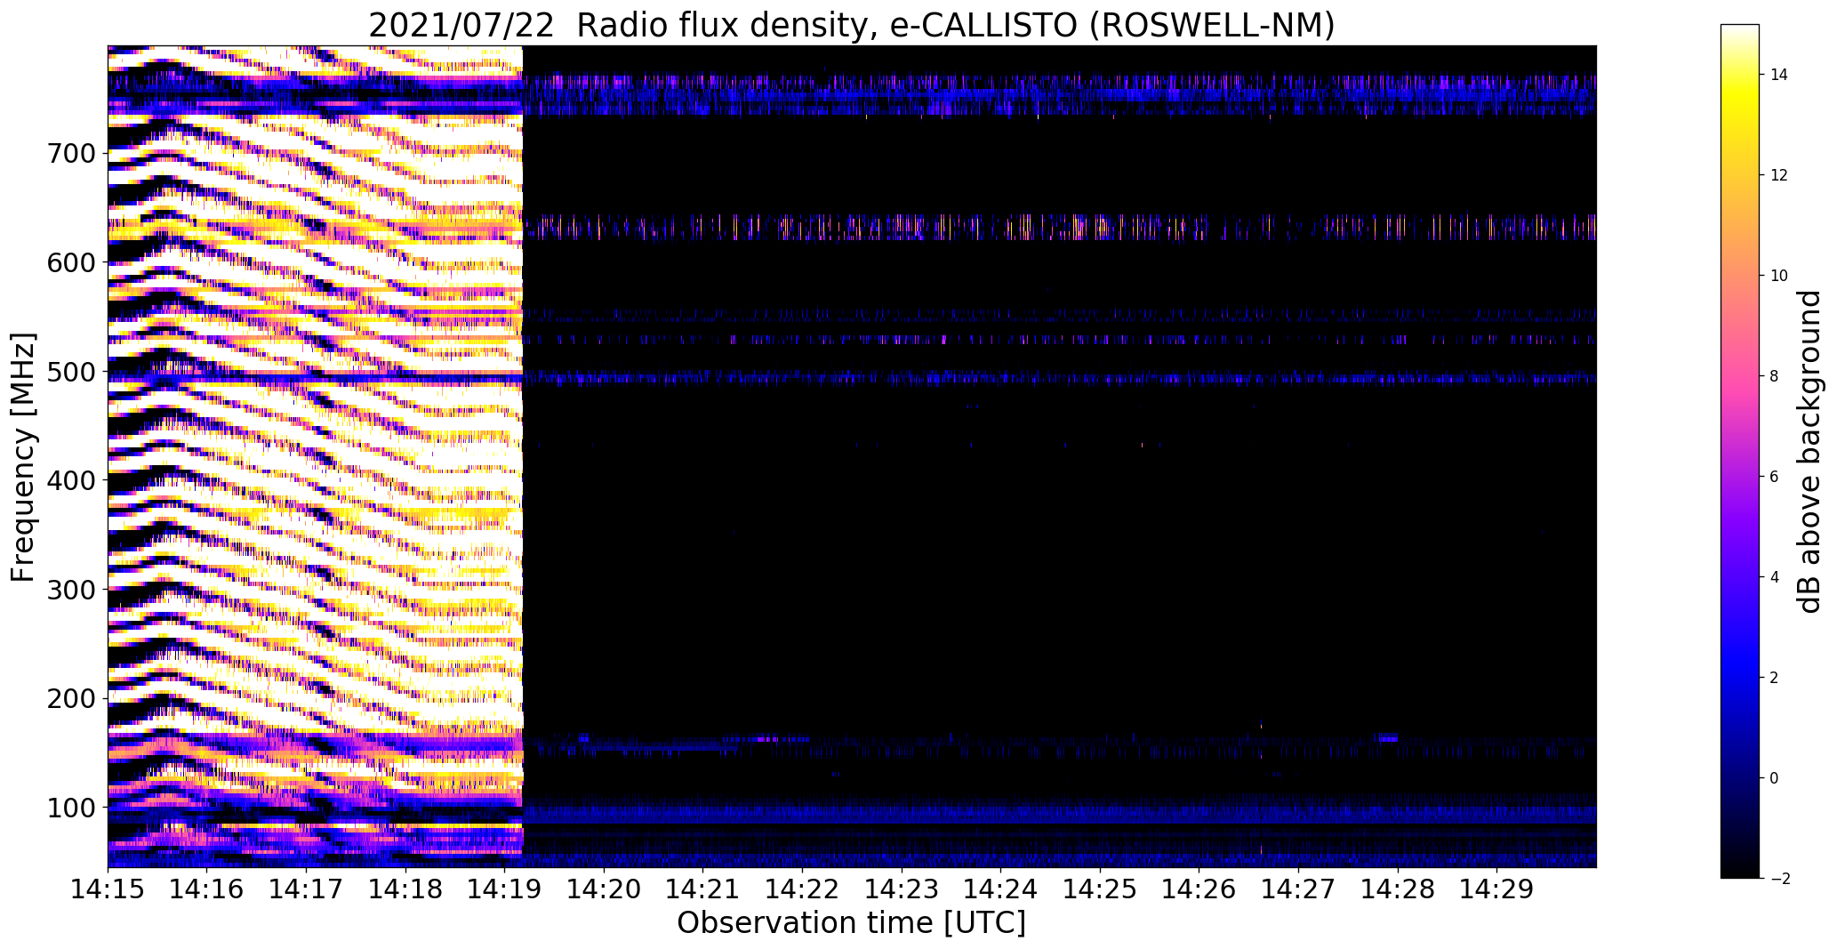The image size is (1837, 949).
Task: Click the 14:21 time tick label
Action: pyautogui.click(x=702, y=889)
